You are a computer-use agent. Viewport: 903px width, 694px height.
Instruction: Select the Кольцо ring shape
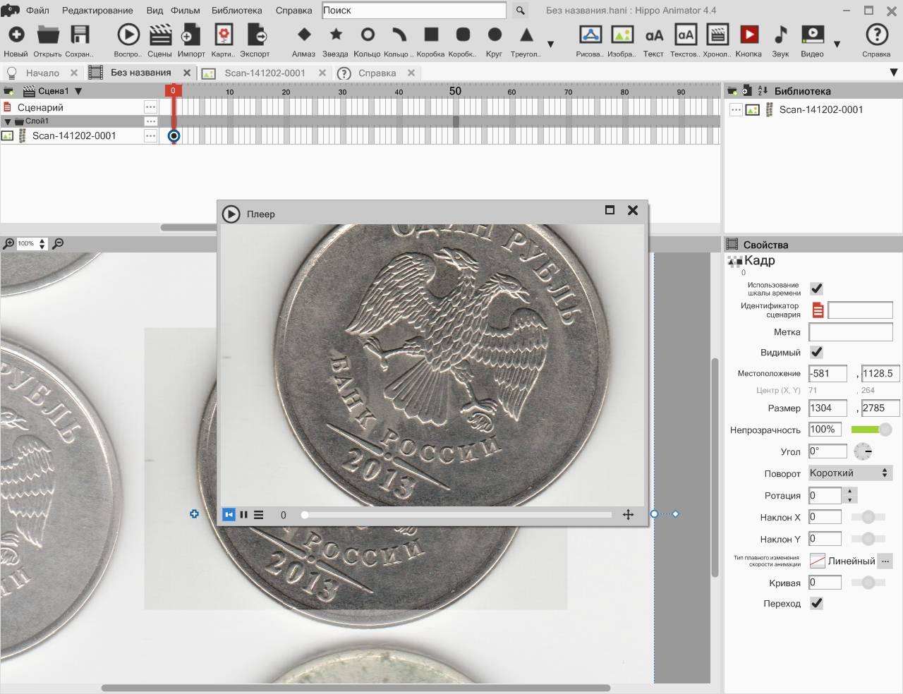[368, 35]
